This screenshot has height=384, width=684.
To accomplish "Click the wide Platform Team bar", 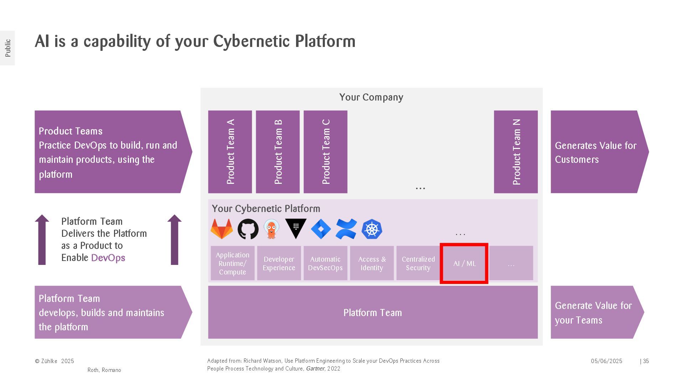I will [x=373, y=313].
